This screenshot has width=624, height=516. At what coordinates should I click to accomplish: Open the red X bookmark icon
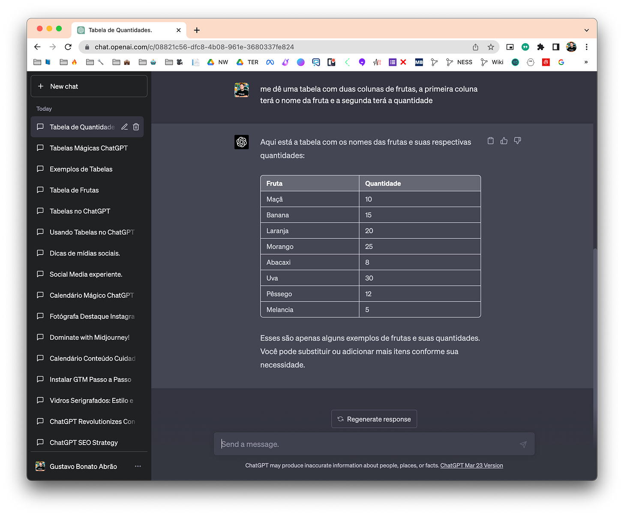pyautogui.click(x=403, y=62)
